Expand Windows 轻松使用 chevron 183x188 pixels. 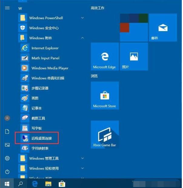(82, 168)
